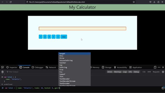The width and height of the screenshot is (165, 93).
Task: Toggle the Requests filter
Action: 156,72
